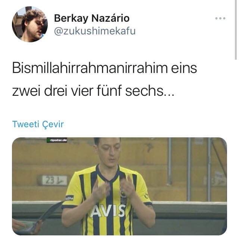Screen dimensions: 239x238
Task: Open the attached footballer photo
Action: pos(119,186)
